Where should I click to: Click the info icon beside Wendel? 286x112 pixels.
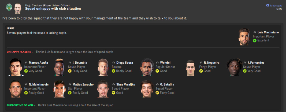click(x=157, y=63)
